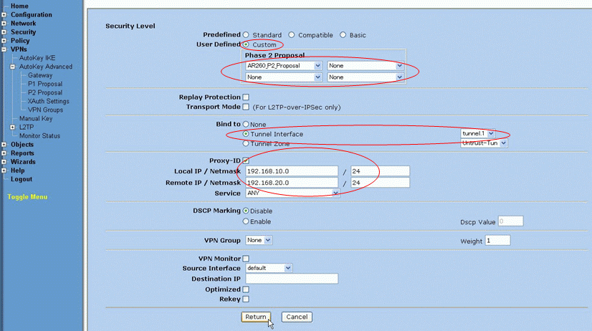Click the Toggle Menu link

click(x=27, y=196)
